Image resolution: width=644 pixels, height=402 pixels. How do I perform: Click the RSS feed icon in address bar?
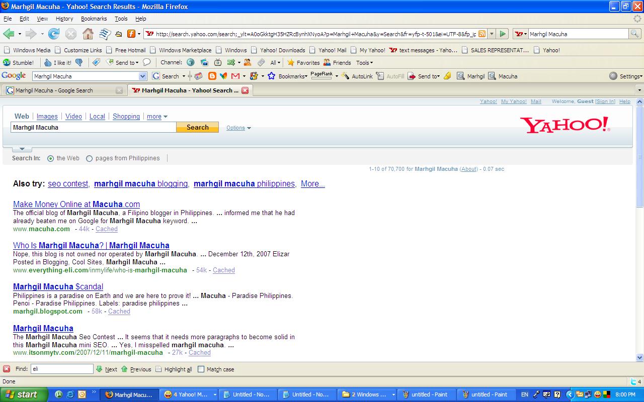(x=482, y=34)
